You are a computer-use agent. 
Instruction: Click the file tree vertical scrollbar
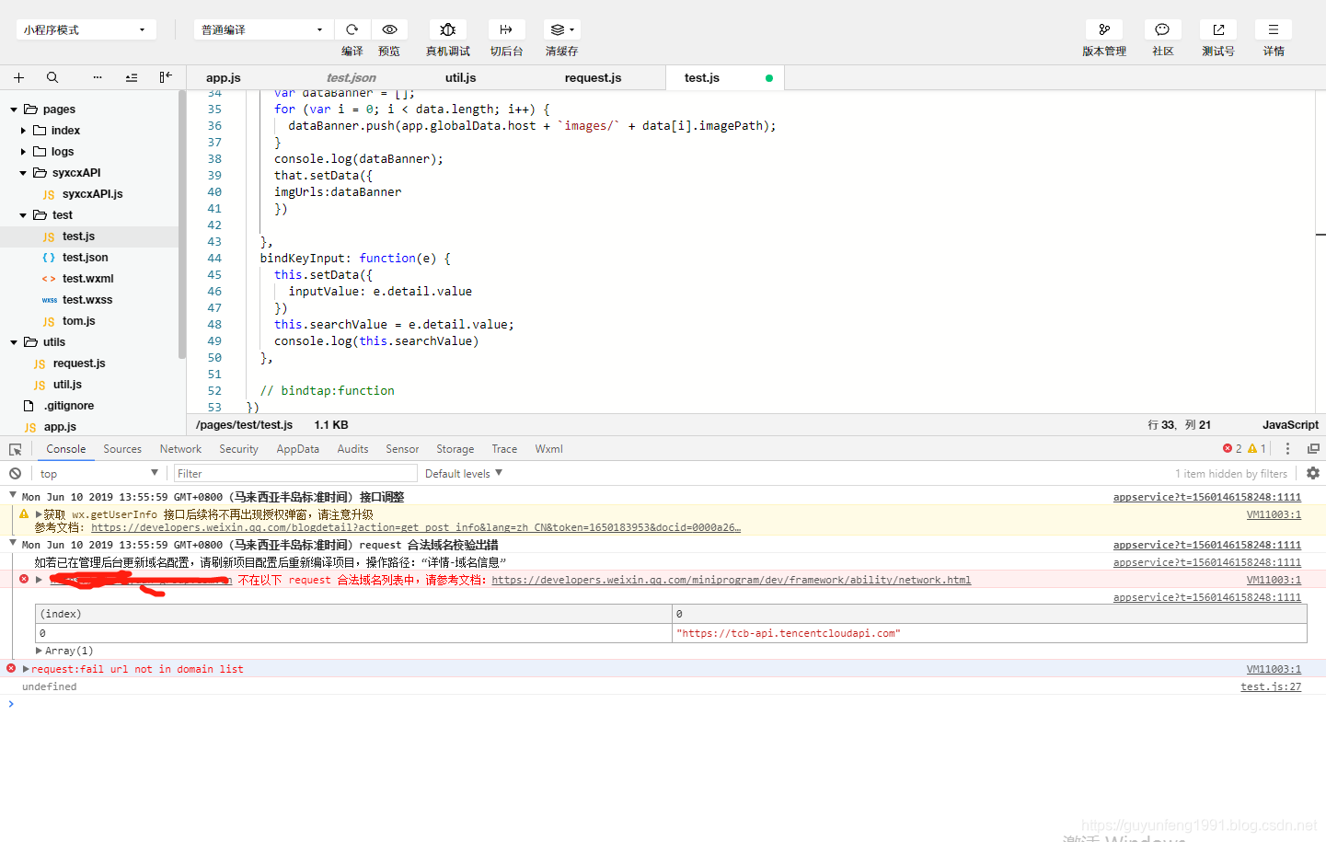point(182,225)
